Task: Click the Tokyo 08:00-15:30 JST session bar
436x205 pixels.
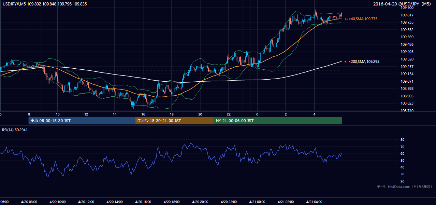Action: (82, 121)
